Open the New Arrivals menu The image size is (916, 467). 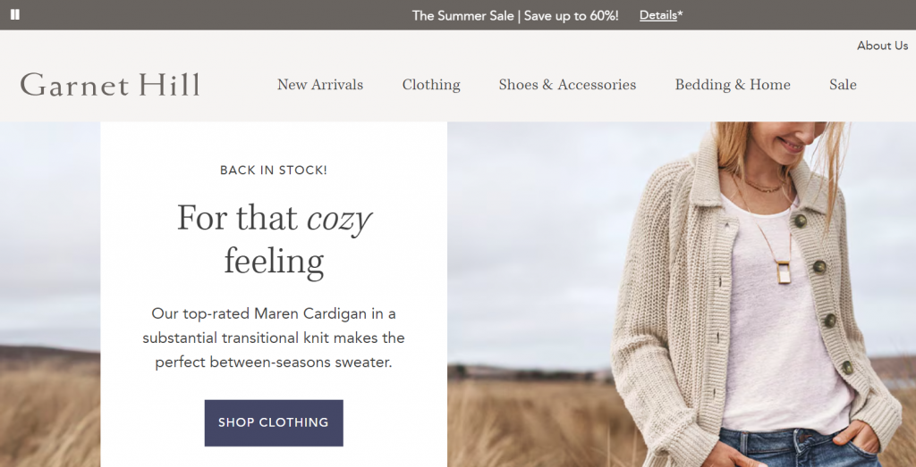pyautogui.click(x=320, y=85)
